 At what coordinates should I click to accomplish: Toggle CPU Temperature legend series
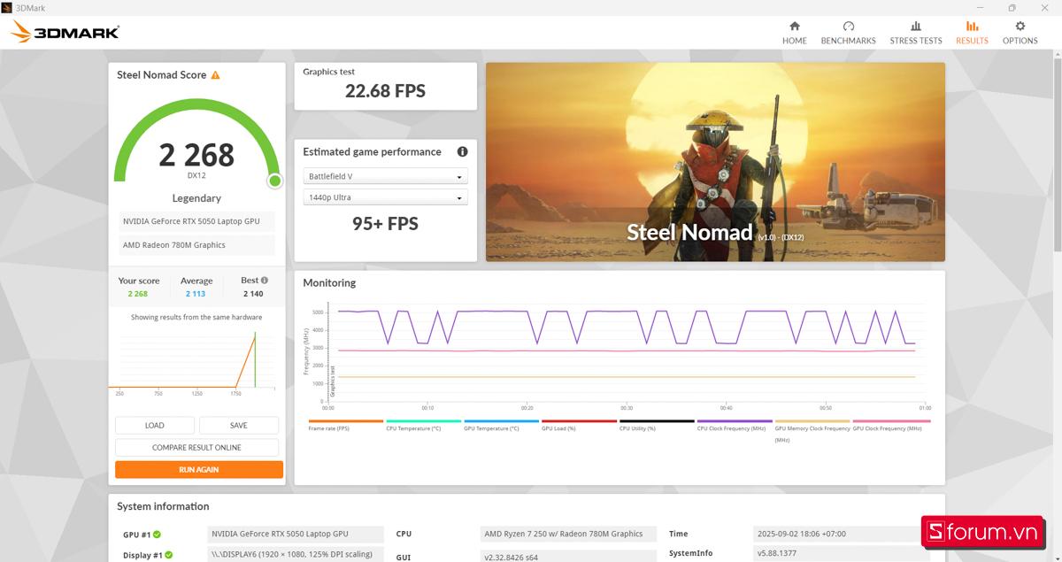pos(423,426)
